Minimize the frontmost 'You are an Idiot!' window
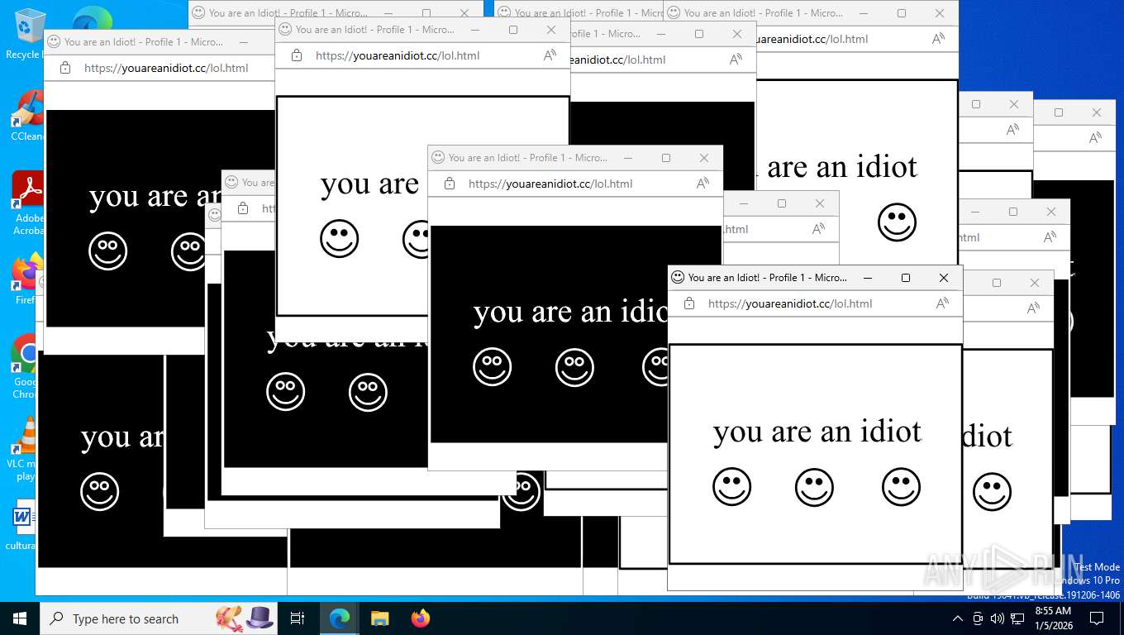 point(868,278)
